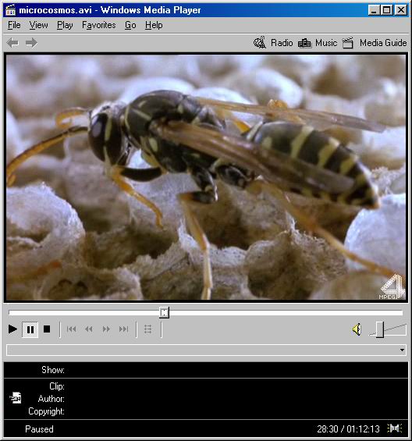Viewport: 412px width, 441px height.
Task: Click the Play button
Action: coord(12,329)
